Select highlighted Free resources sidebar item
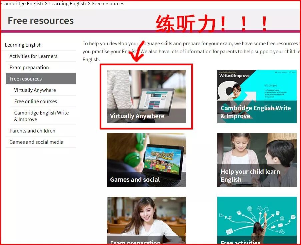 [41, 79]
